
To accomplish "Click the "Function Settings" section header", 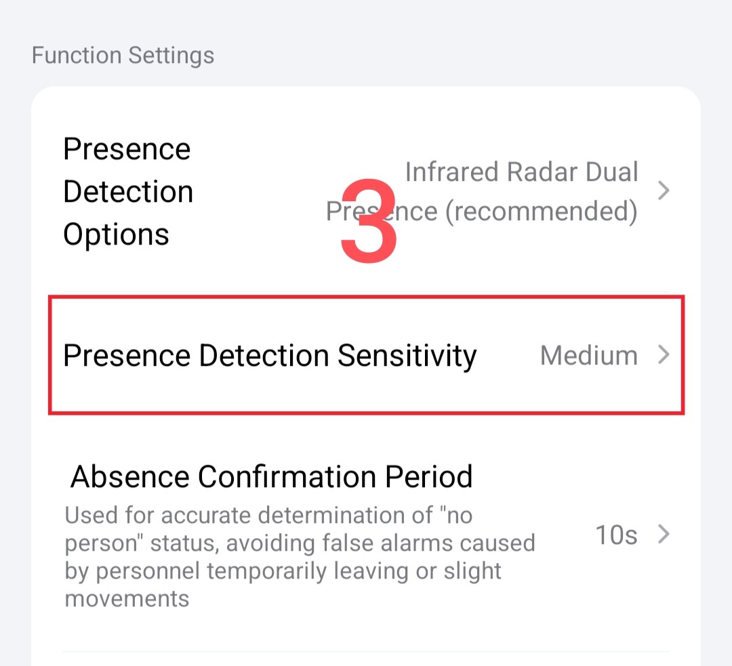I will [x=123, y=55].
